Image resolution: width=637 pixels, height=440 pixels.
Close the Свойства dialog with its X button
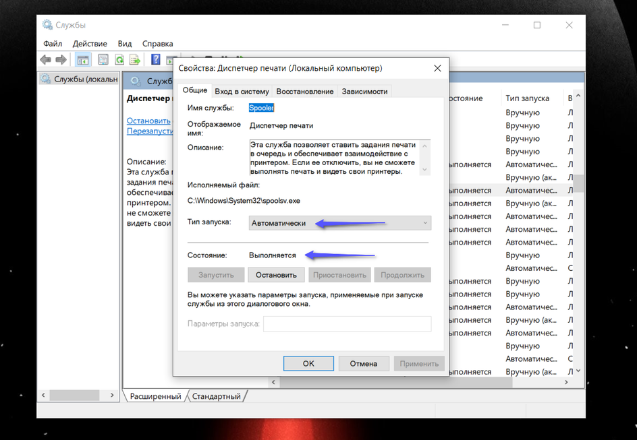437,68
